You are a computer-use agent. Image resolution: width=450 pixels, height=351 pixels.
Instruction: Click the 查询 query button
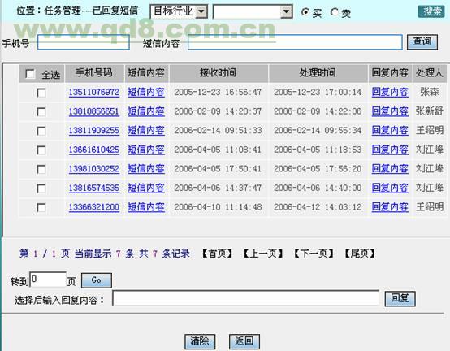[422, 42]
